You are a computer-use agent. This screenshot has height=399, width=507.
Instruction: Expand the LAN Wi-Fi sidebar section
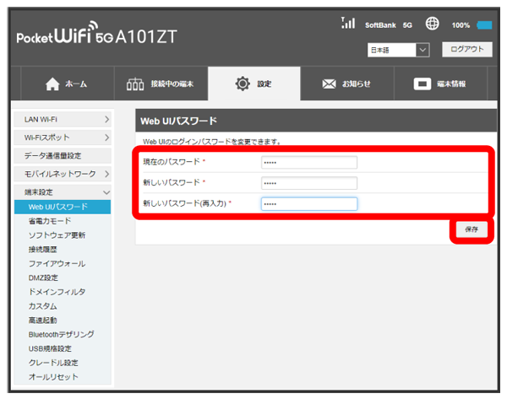coord(63,121)
